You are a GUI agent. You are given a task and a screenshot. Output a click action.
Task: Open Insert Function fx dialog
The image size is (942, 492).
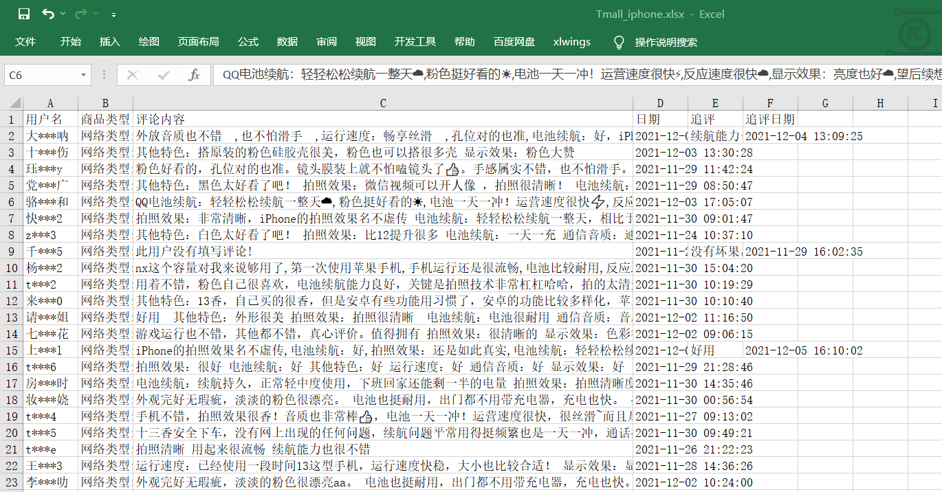194,75
